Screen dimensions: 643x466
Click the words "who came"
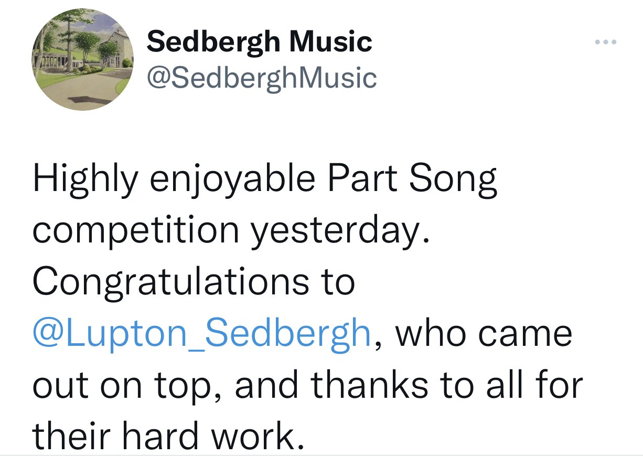coord(483,333)
